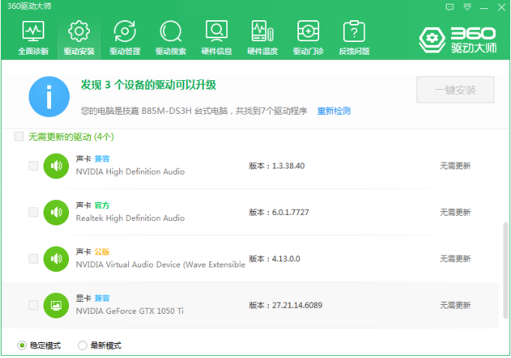The width and height of the screenshot is (511, 358).
Task: Click the Realtek High Definition Audio speaker icon
Action: pos(56,212)
